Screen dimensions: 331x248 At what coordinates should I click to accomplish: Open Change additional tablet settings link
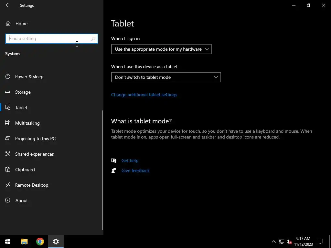[144, 95]
